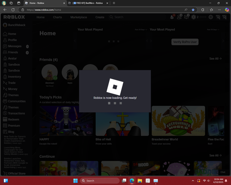Open File Explorer on the taskbar
Image resolution: width=231 pixels, height=185 pixels.
[140, 180]
